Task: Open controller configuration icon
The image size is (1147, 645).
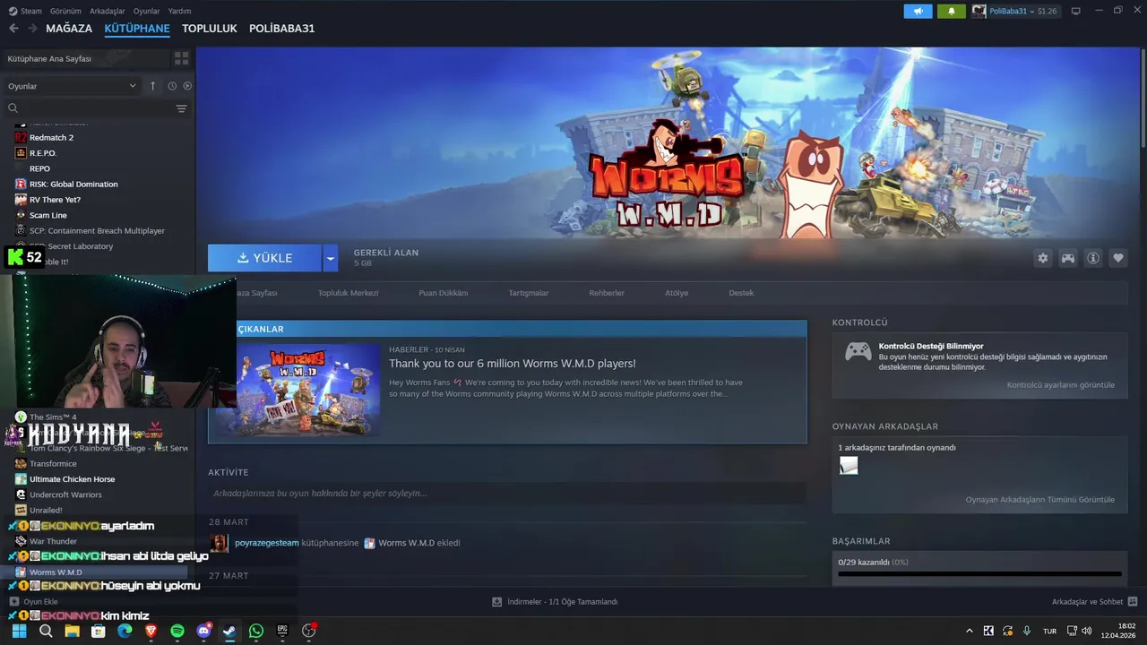Action: point(1068,258)
